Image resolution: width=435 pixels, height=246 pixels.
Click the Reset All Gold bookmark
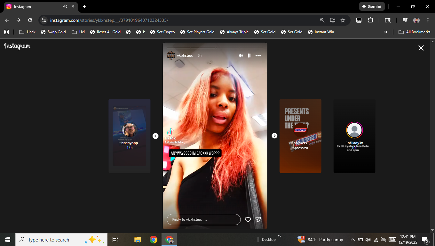pyautogui.click(x=105, y=32)
